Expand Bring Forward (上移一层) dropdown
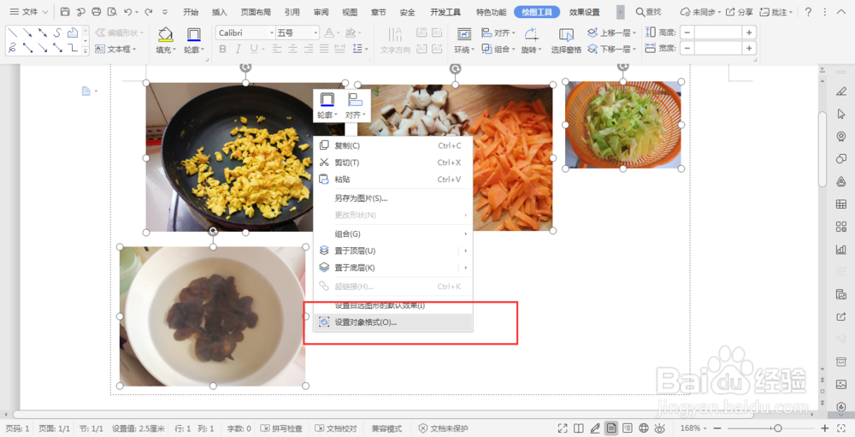Viewport: 855px width, 437px height. [x=634, y=33]
